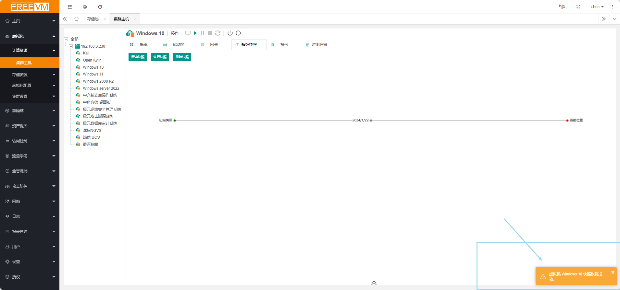This screenshot has width=620, height=290.
Task: Select the 超级快照 tab
Action: pos(249,44)
